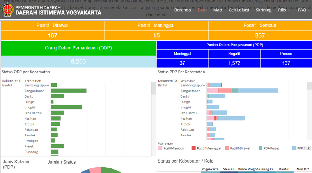Click the Jenis Kelamin (PDP) title
Screen dimensions: 312x173
[x=17, y=164]
